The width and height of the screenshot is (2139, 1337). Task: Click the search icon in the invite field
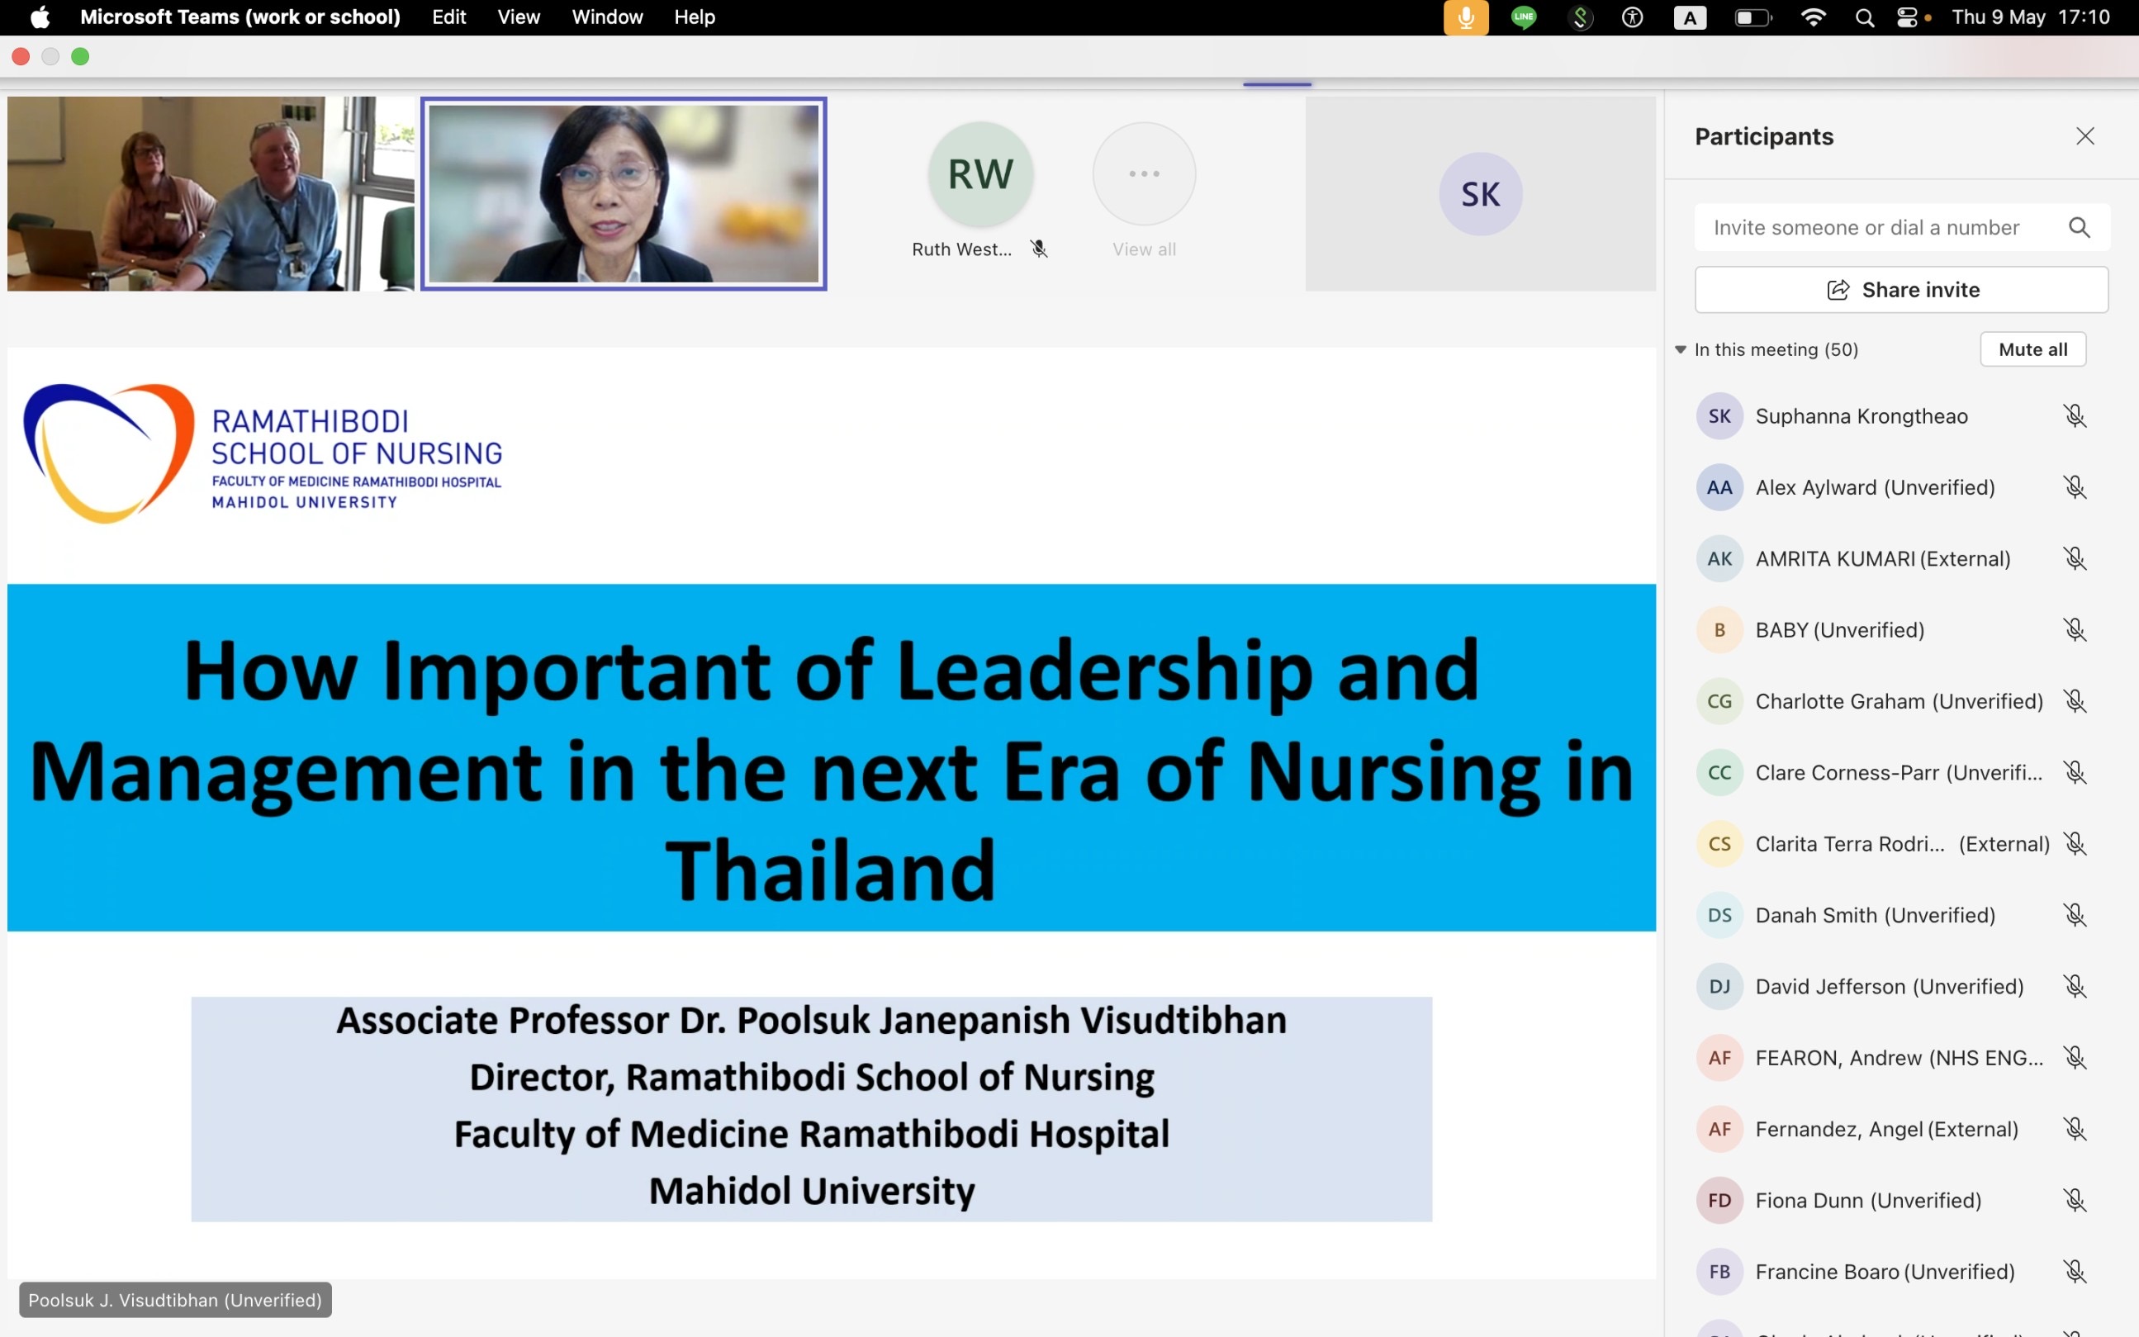(2079, 227)
